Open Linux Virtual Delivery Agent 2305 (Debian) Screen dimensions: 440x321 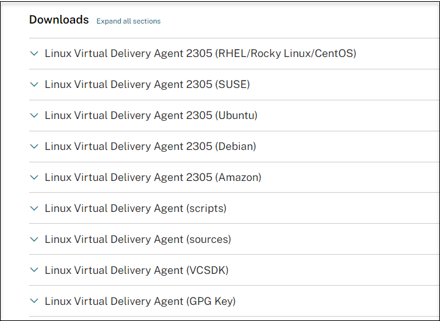coord(150,146)
